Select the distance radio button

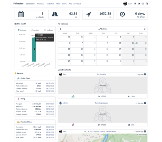pyautogui.click(x=19, y=30)
